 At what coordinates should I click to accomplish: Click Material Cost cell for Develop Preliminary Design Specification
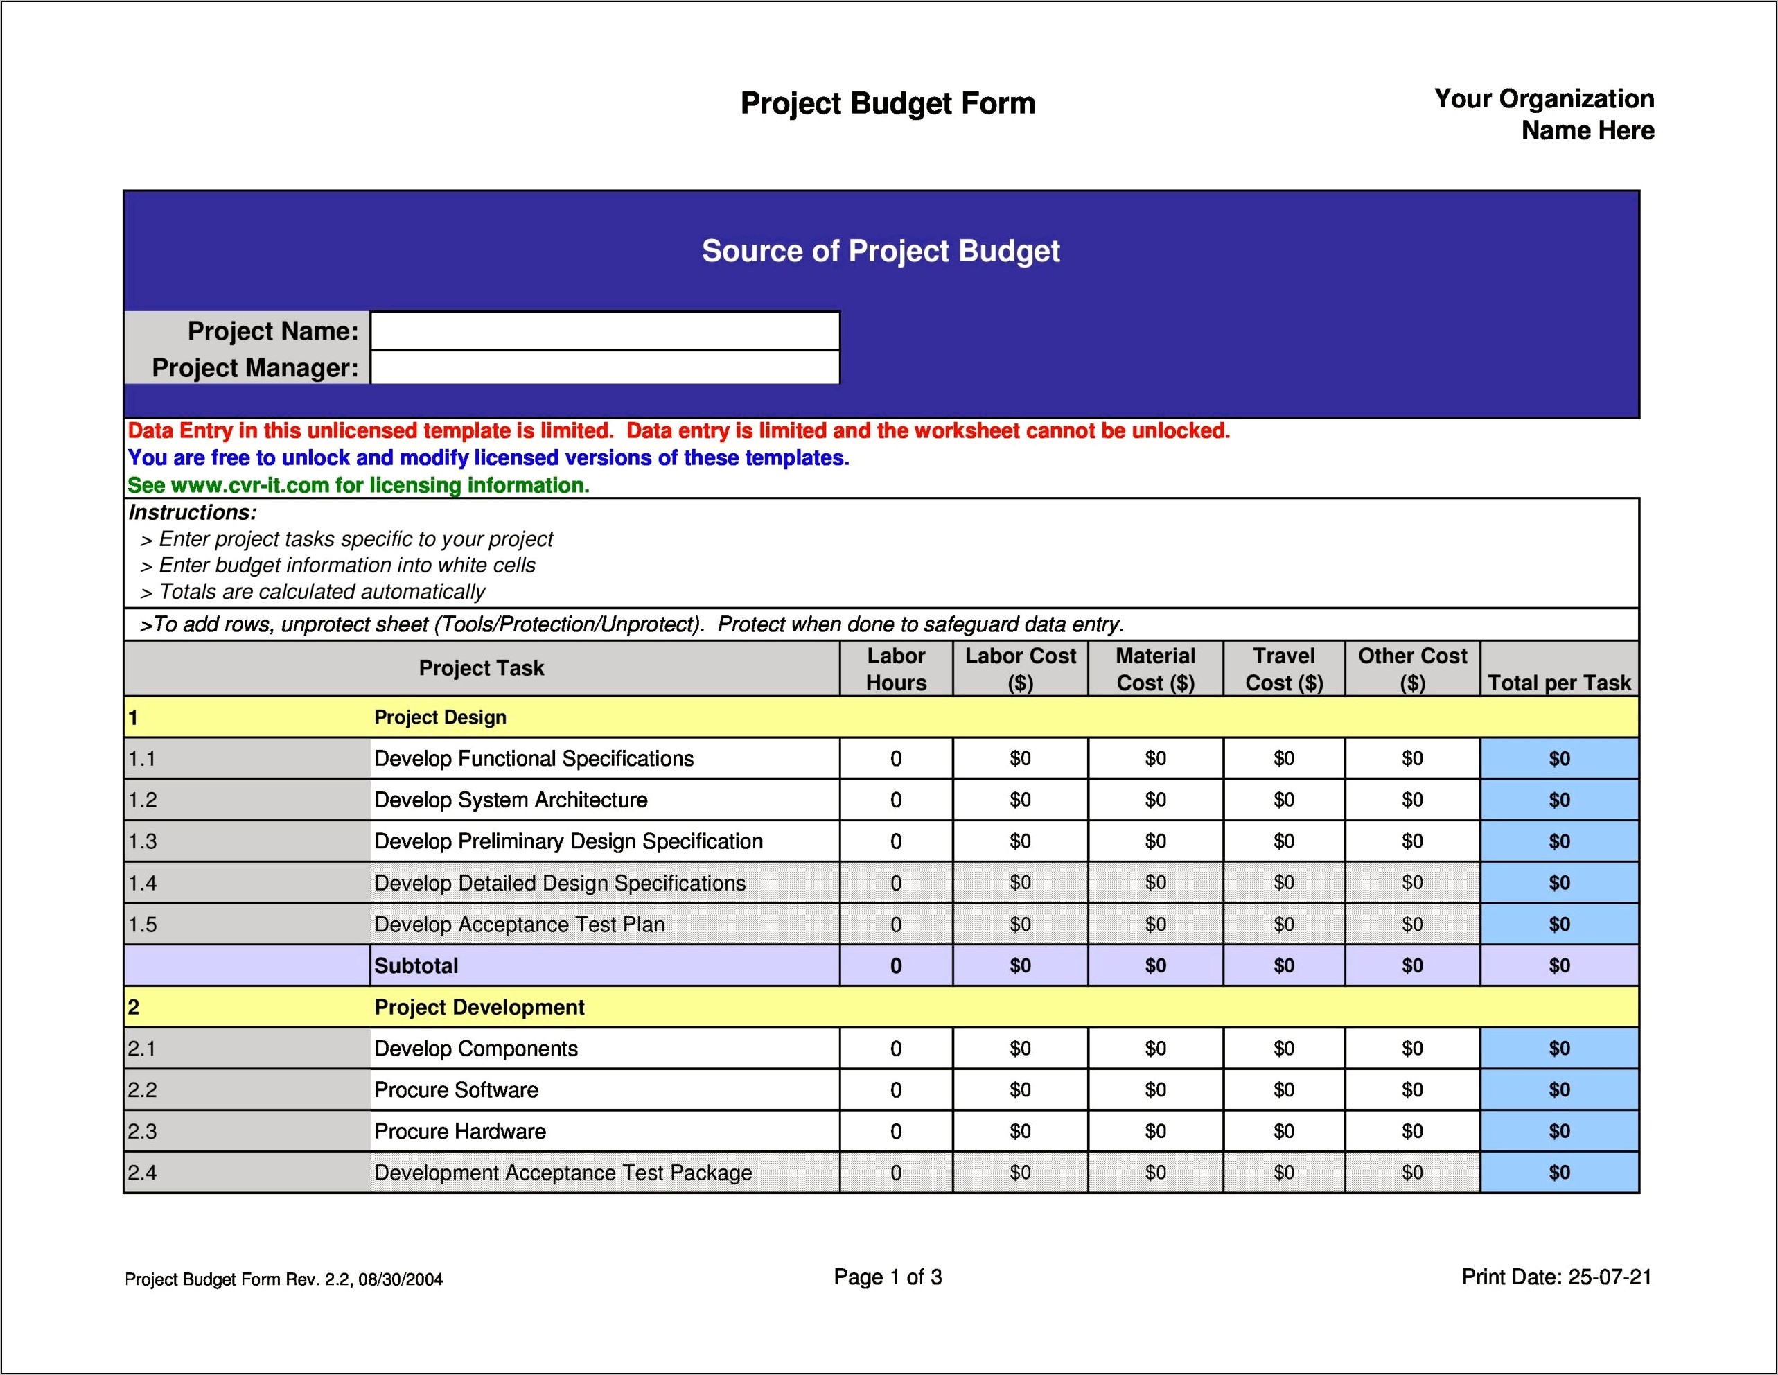click(1155, 841)
